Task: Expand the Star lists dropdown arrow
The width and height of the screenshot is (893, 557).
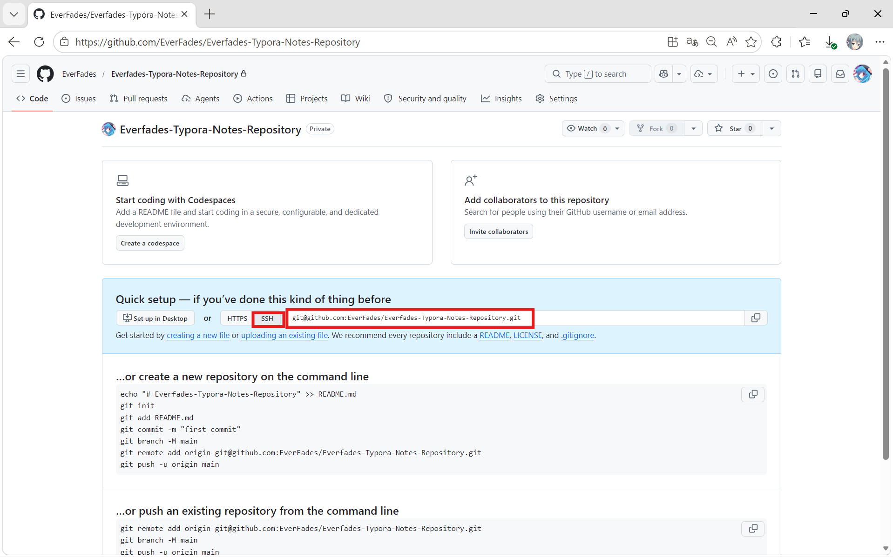Action: (x=771, y=128)
